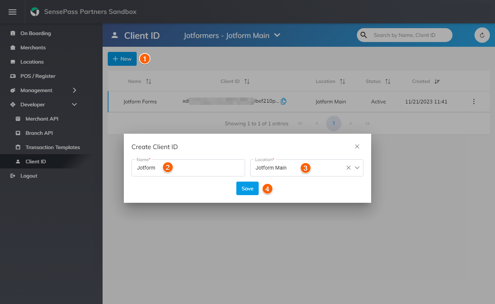
Task: Click the Search by Name, Client ID field
Action: pyautogui.click(x=405, y=35)
